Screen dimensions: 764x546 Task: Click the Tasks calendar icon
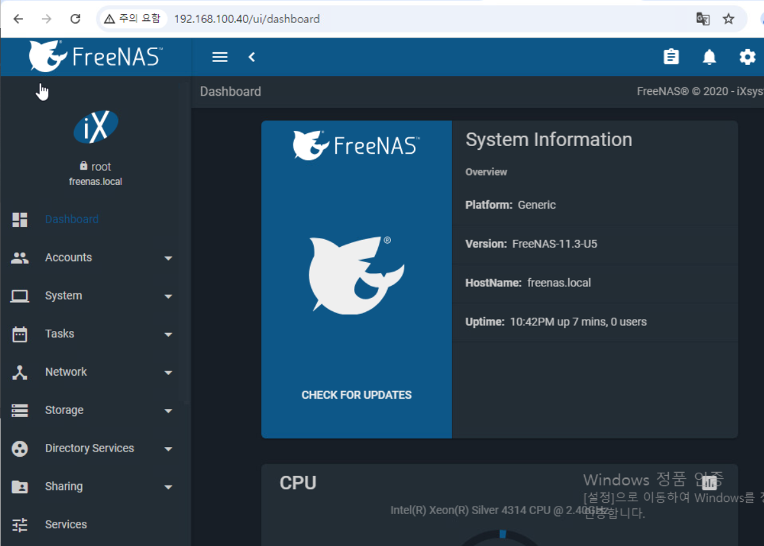click(20, 334)
